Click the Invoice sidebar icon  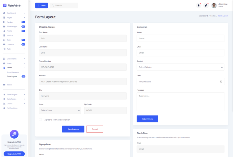click(x=4, y=35)
